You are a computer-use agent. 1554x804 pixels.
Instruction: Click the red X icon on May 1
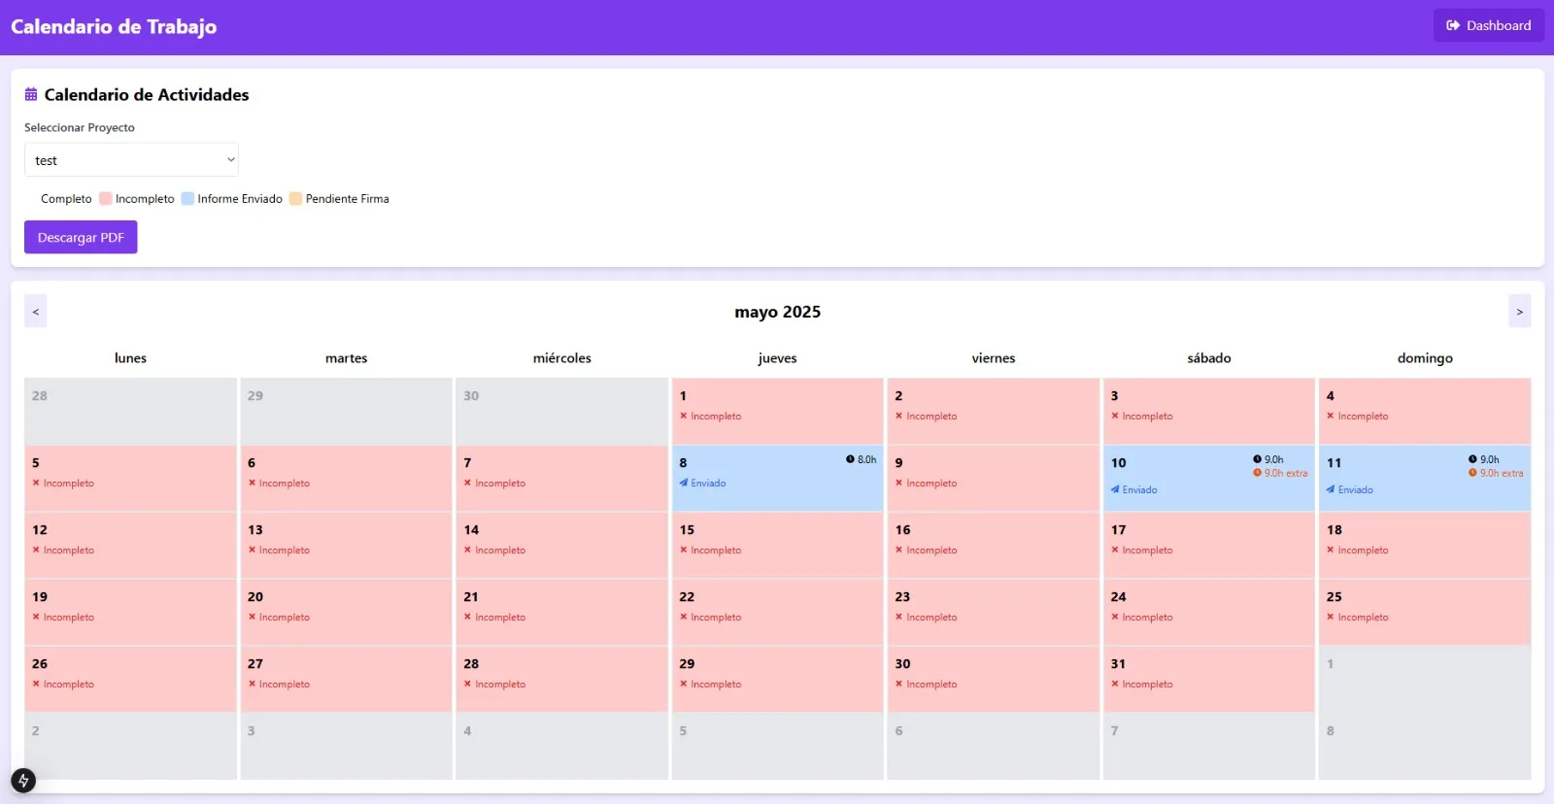[683, 416]
